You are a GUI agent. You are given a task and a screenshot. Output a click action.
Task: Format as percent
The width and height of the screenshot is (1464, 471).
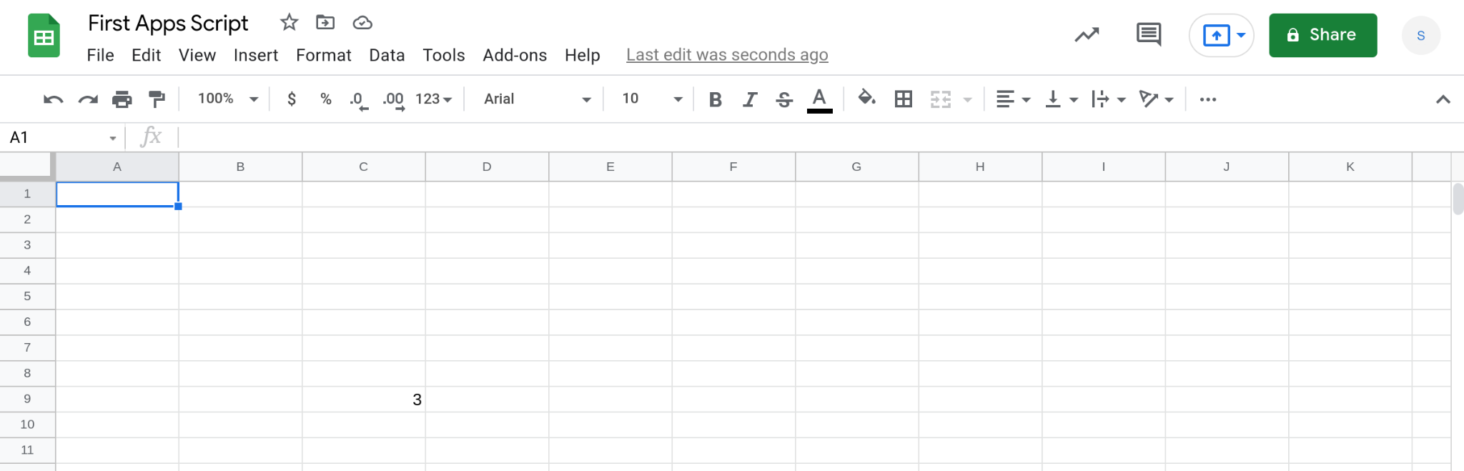(326, 99)
